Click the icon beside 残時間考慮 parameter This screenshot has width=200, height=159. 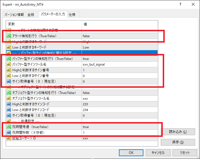click(9, 127)
